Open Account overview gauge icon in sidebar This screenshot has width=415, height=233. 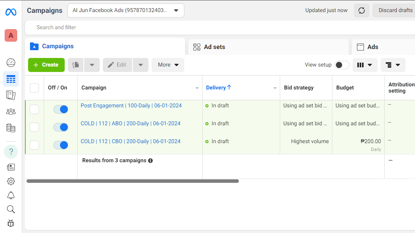coord(11,62)
